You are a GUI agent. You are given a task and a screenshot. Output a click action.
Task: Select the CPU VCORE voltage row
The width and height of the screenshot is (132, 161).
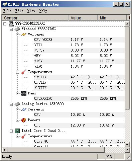coord(79,40)
